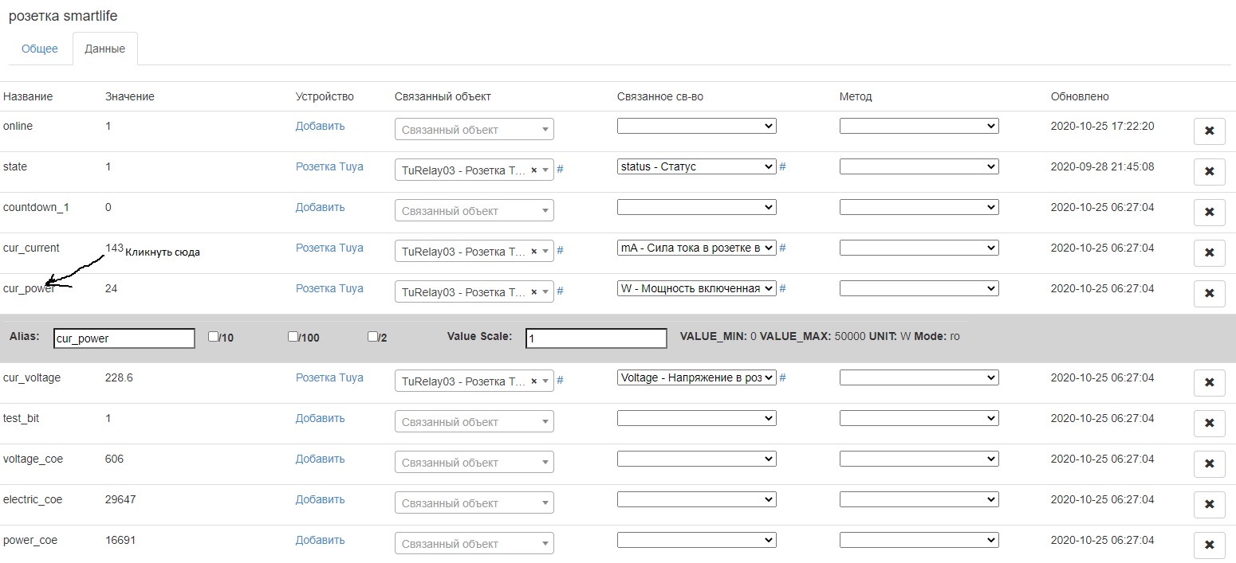Tick the /100 divider checkbox
The width and height of the screenshot is (1236, 563).
click(293, 337)
